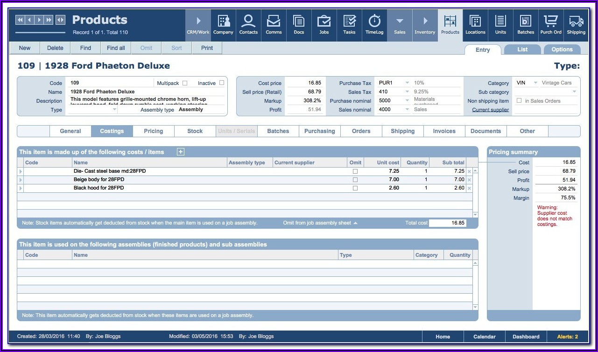Expand the Purchase Tax dropdown

(407, 83)
